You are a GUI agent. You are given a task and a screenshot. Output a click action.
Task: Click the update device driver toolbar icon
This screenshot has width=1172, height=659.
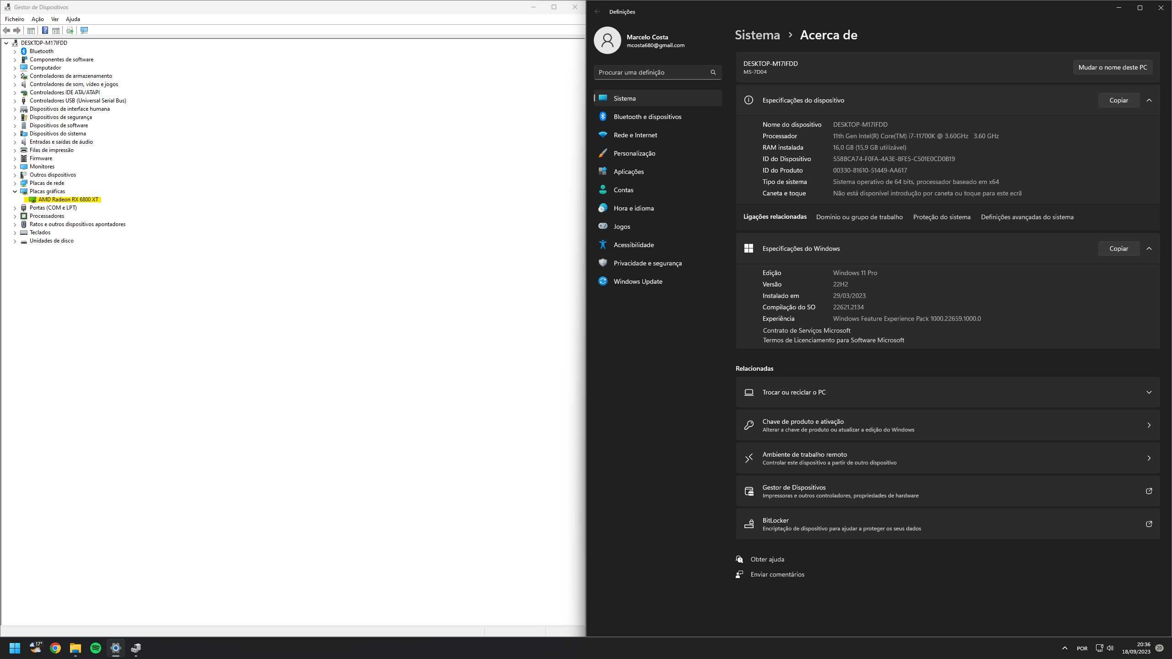[x=70, y=30]
